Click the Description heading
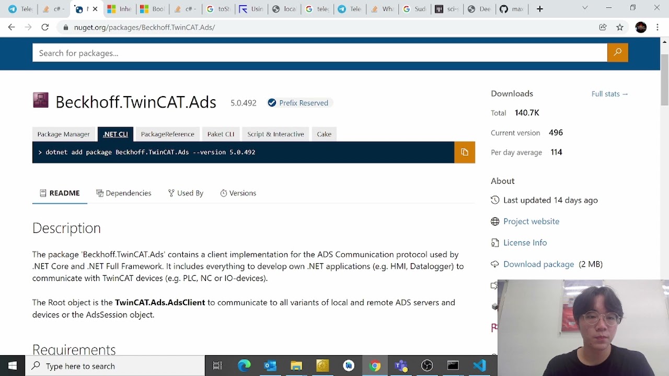Viewport: 669px width, 376px height. pyautogui.click(x=66, y=228)
